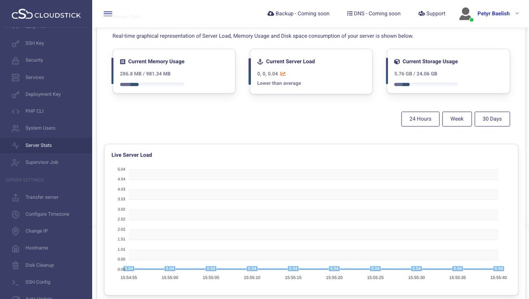Open Supervisor Job page
The width and height of the screenshot is (529, 299).
pyautogui.click(x=42, y=162)
